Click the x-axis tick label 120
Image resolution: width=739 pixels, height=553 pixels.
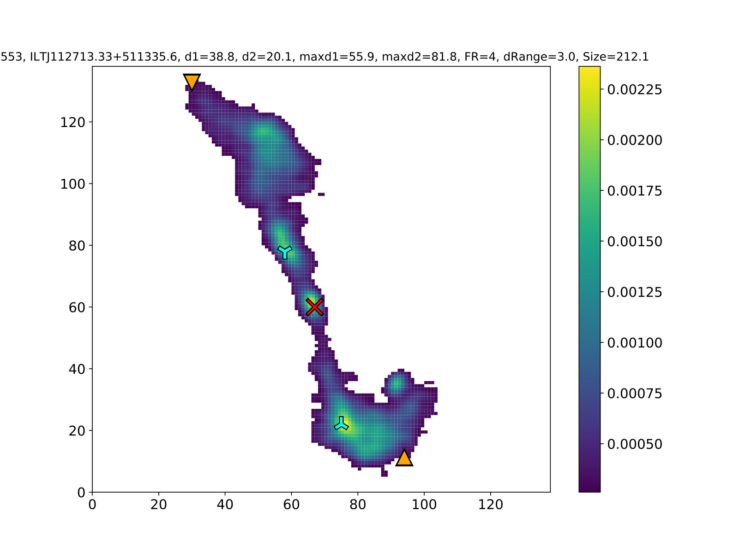[x=491, y=505]
